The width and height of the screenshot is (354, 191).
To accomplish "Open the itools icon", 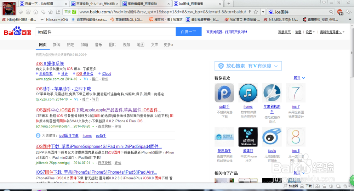I will coord(272,137).
